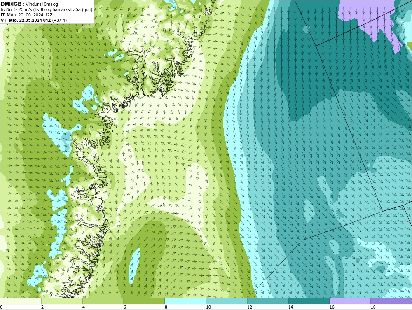Image resolution: width=412 pixels, height=310 pixels.
Task: Click the 12–14 m/s teal legend swatch
Action: click(268, 301)
